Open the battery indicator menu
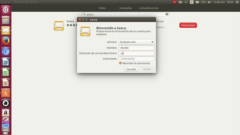 pos(203,2)
